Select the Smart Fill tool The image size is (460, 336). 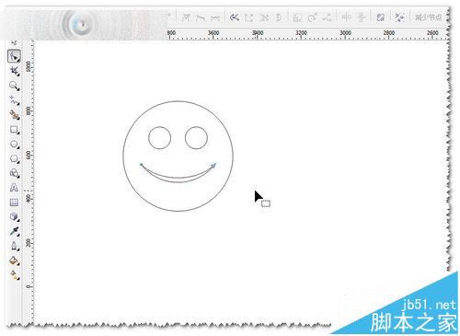pyautogui.click(x=14, y=115)
